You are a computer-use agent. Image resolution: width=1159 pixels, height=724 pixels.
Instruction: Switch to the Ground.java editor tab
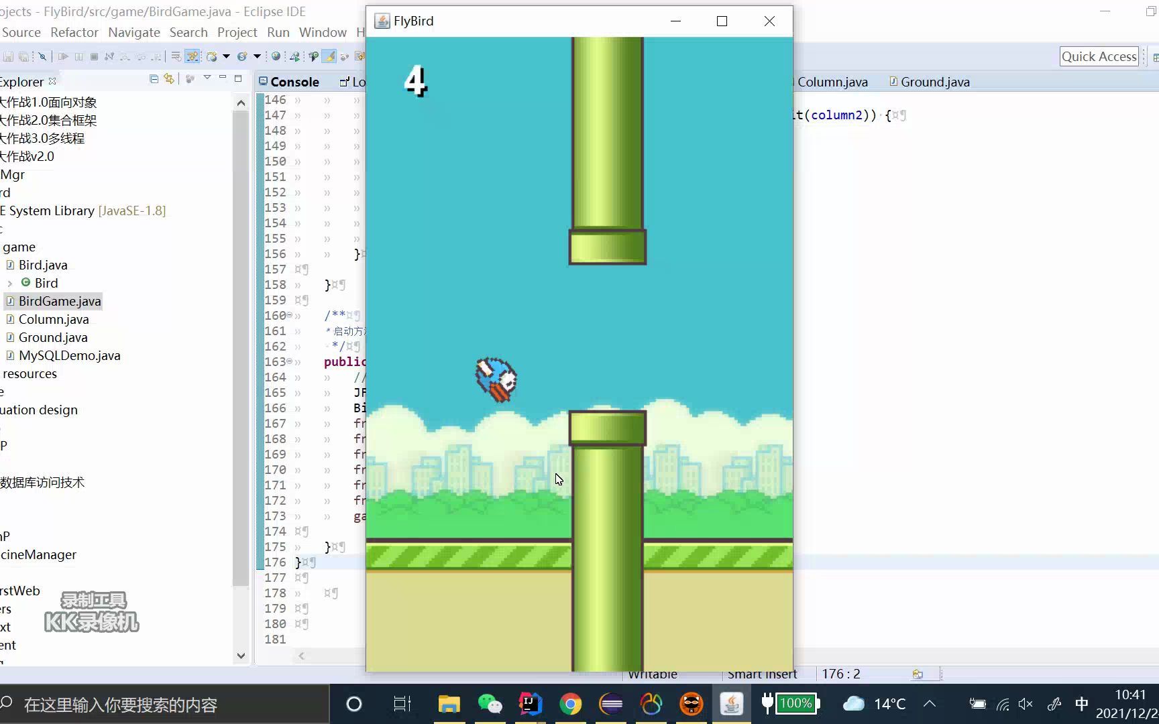(930, 82)
